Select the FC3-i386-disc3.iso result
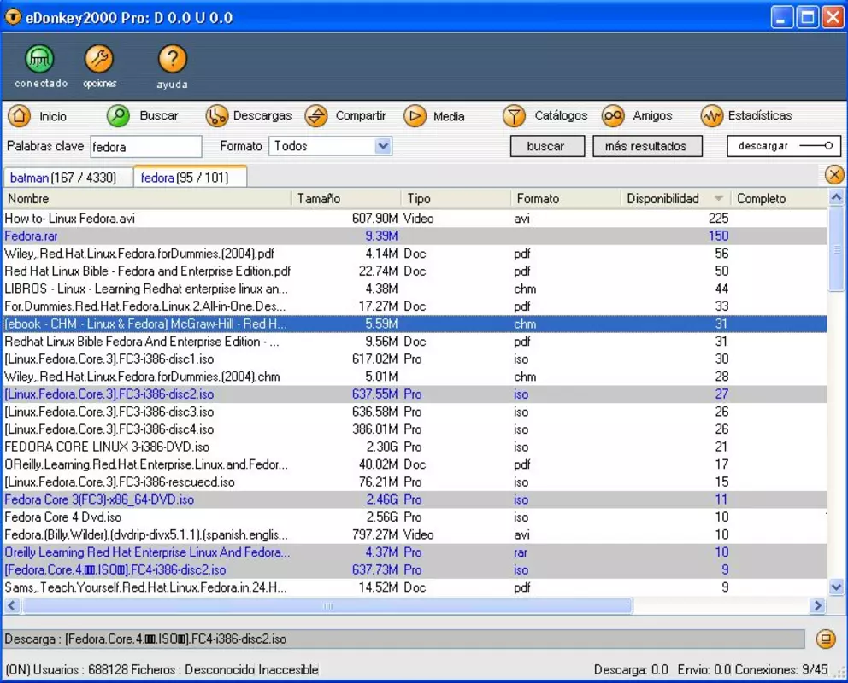 (x=415, y=412)
